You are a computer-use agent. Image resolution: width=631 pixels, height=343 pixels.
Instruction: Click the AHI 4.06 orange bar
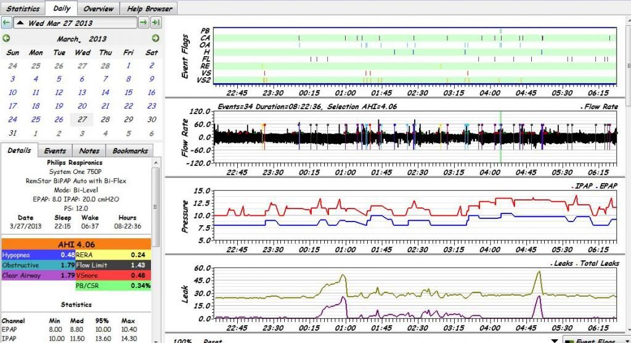click(76, 244)
